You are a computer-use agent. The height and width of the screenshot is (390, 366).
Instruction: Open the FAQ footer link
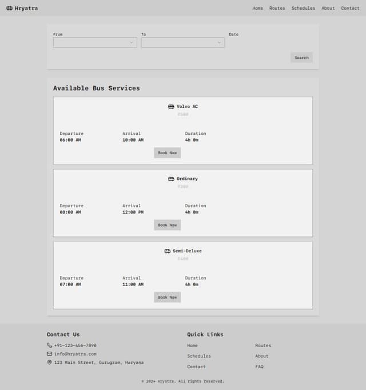(x=260, y=367)
